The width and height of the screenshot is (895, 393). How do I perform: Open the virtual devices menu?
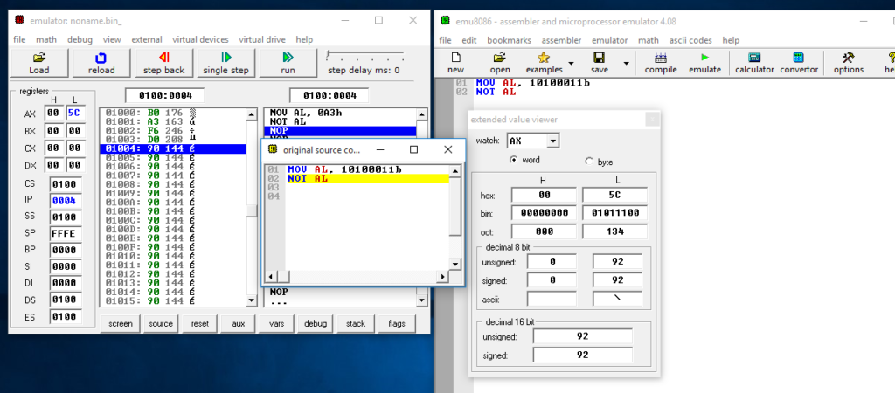click(x=200, y=39)
